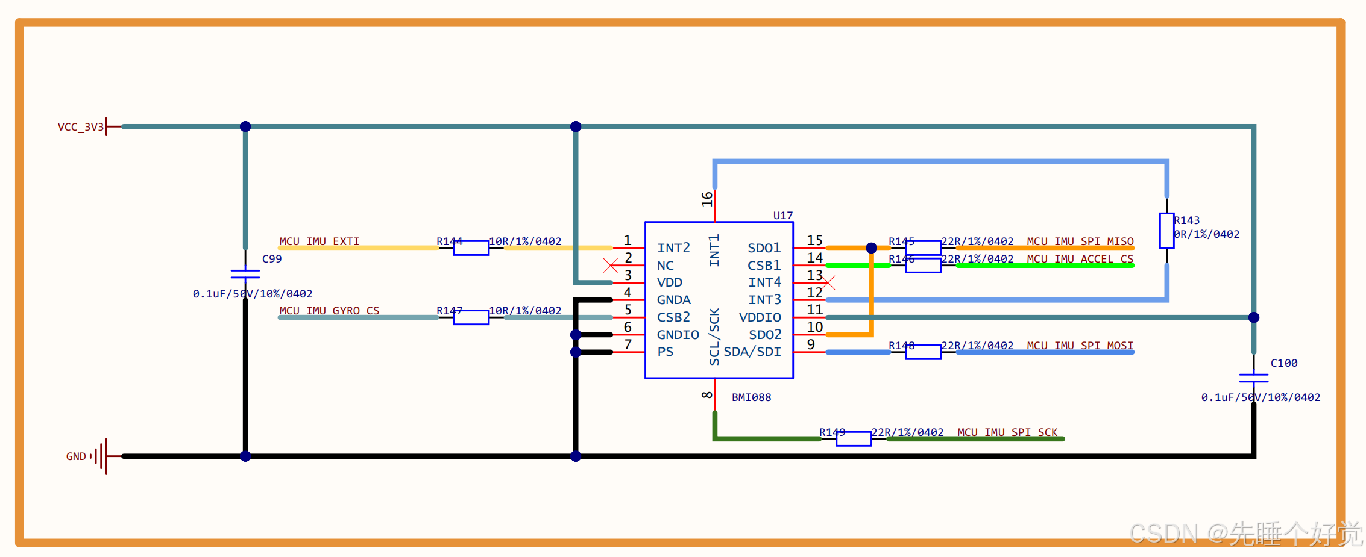Select the R144 resistor symbol
1366x557 pixels.
(471, 248)
